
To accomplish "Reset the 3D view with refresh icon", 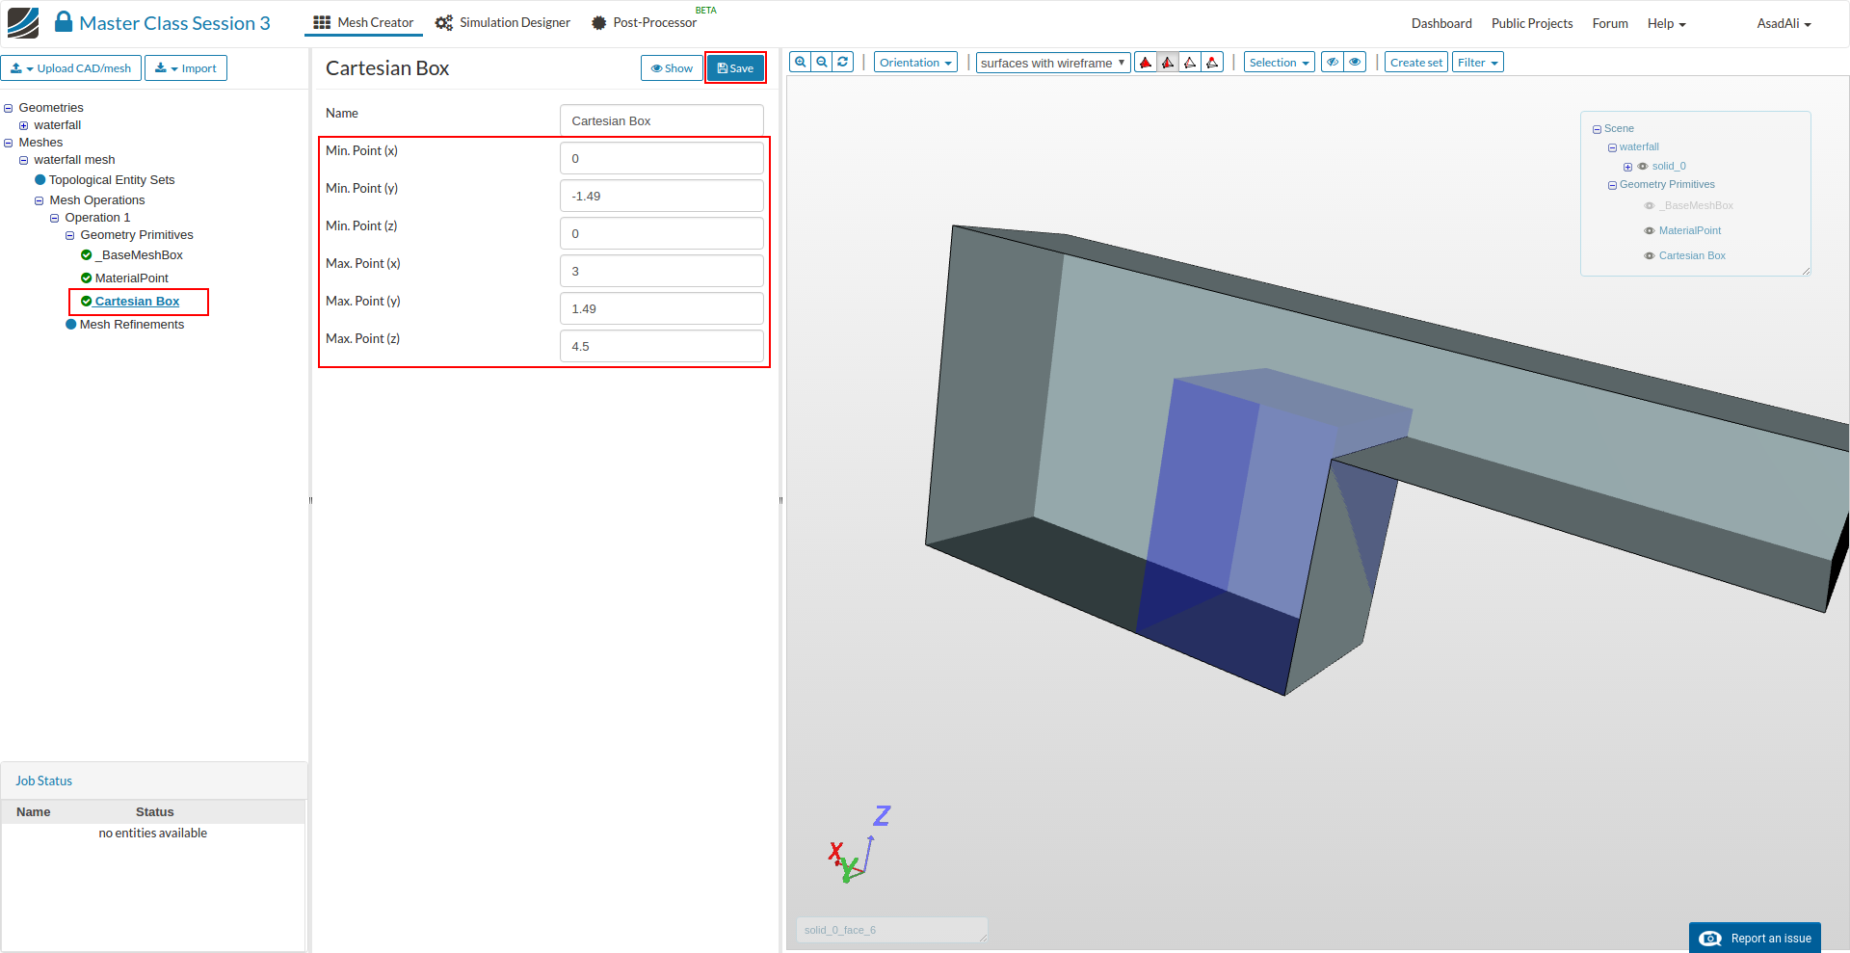I will (x=843, y=63).
